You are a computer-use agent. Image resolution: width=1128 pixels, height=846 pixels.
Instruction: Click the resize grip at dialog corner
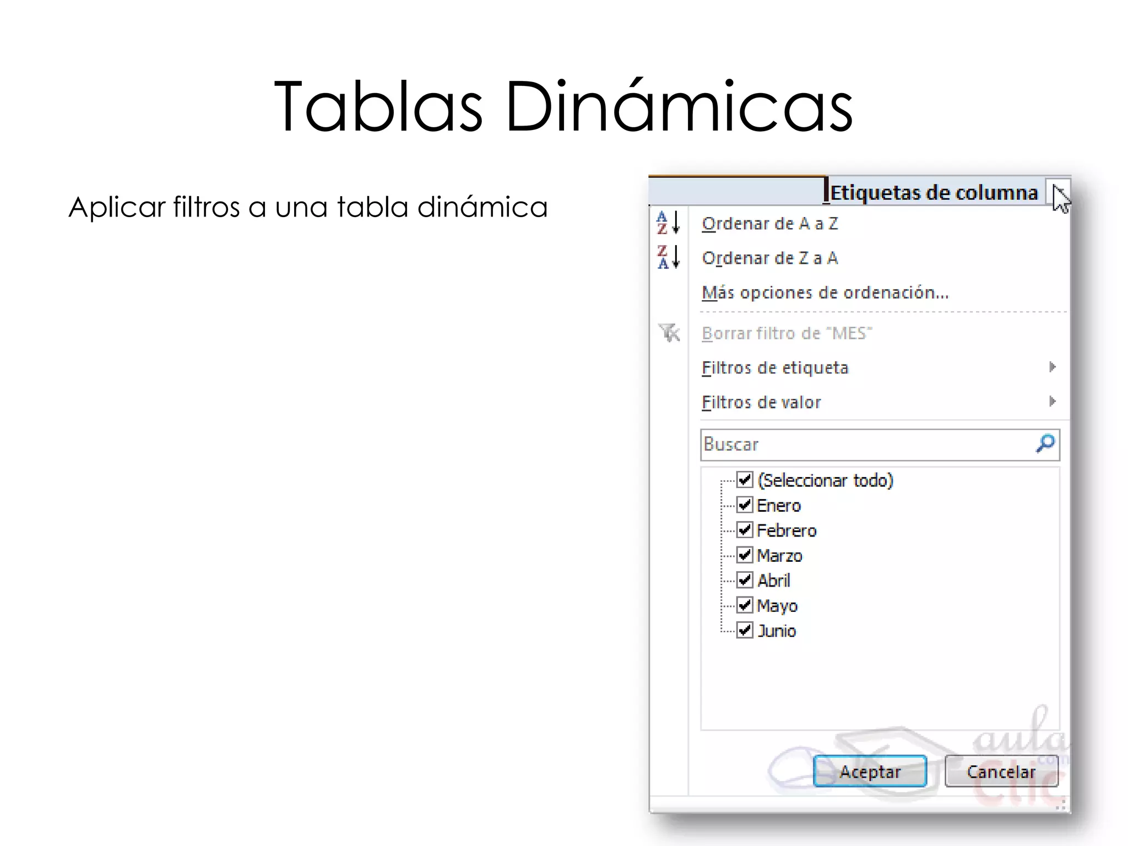pyautogui.click(x=1062, y=804)
